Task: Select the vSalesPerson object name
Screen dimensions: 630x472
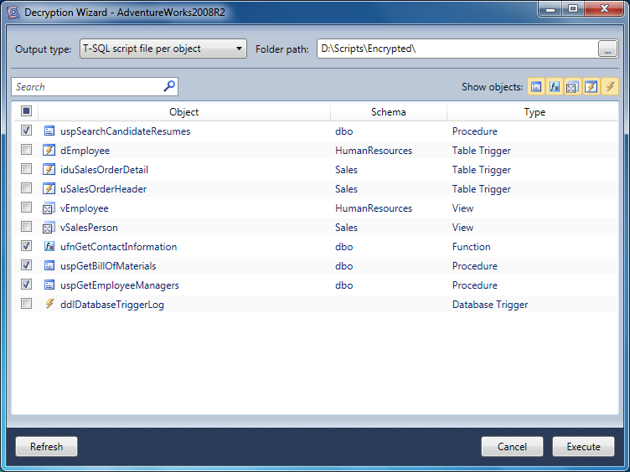Action: coord(89,228)
